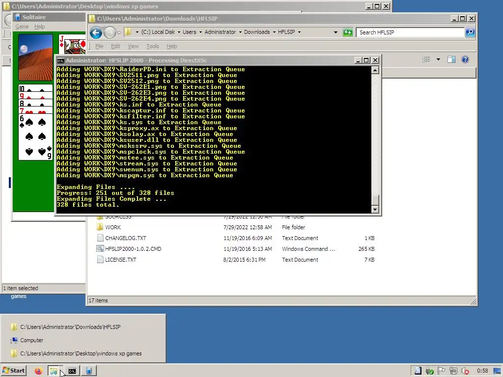The width and height of the screenshot is (503, 377).
Task: Click command prompt title bar icon
Action: pyautogui.click(x=60, y=60)
